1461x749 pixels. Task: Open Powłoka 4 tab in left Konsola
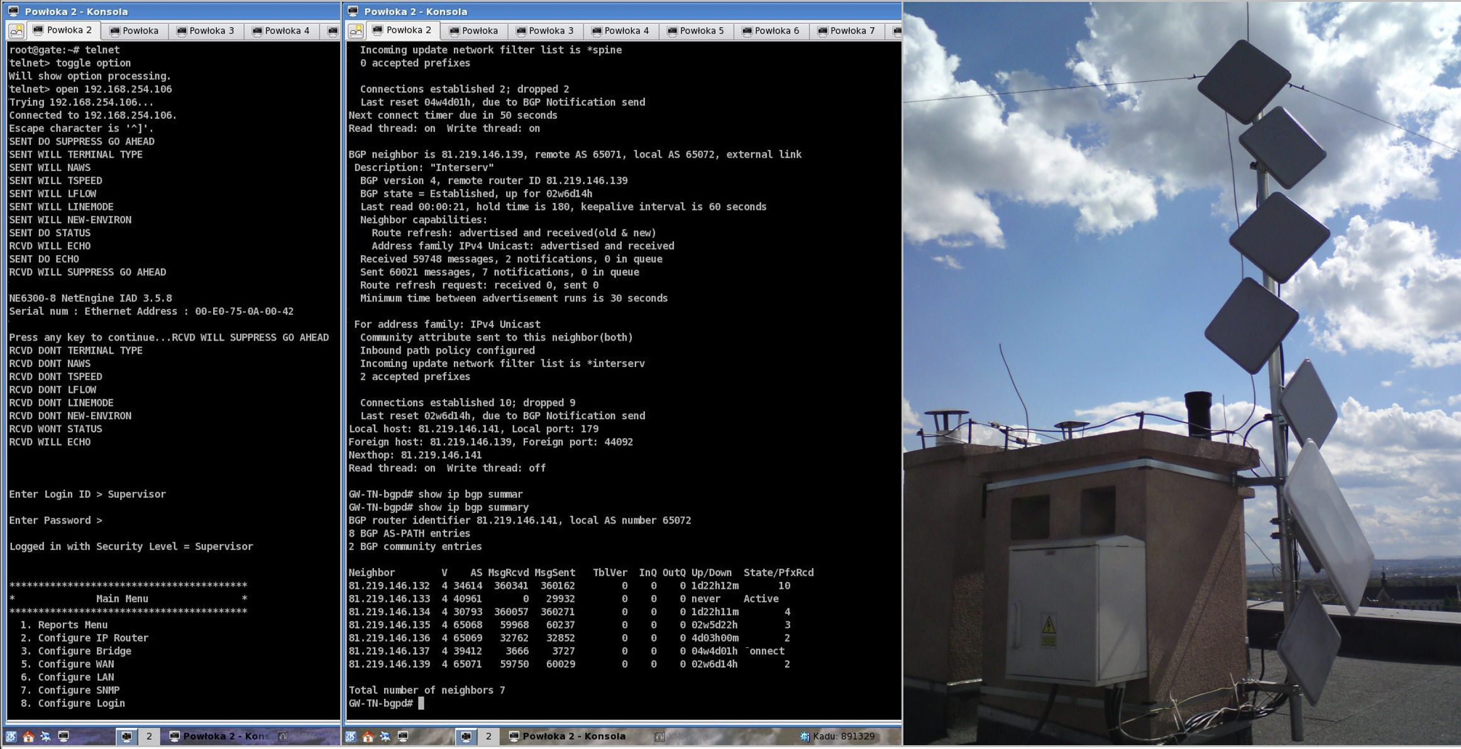tap(280, 31)
